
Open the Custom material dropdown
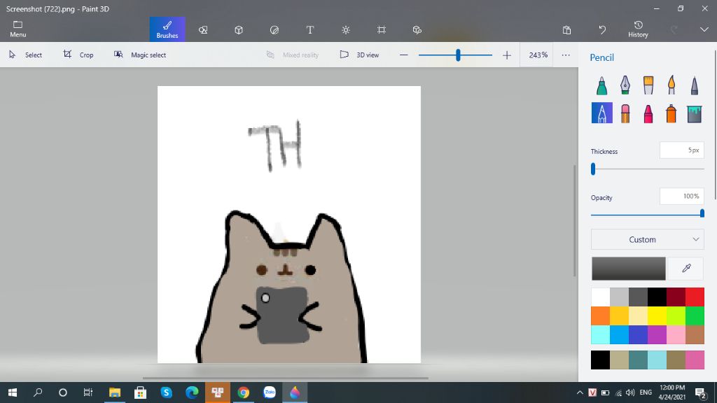647,239
